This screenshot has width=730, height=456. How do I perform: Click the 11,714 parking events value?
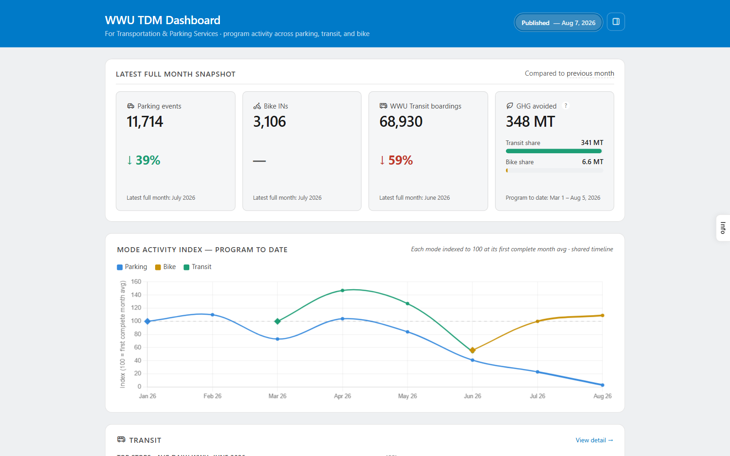coord(145,122)
